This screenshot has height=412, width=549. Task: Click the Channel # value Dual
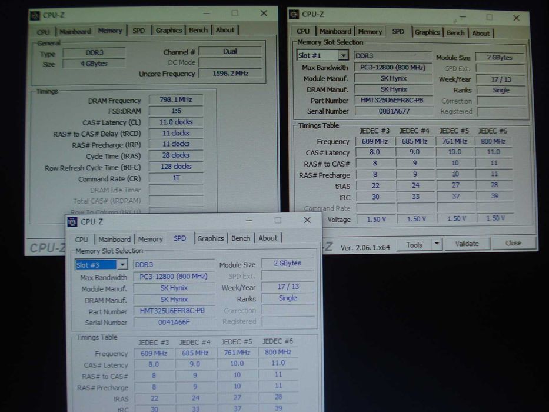click(x=230, y=51)
